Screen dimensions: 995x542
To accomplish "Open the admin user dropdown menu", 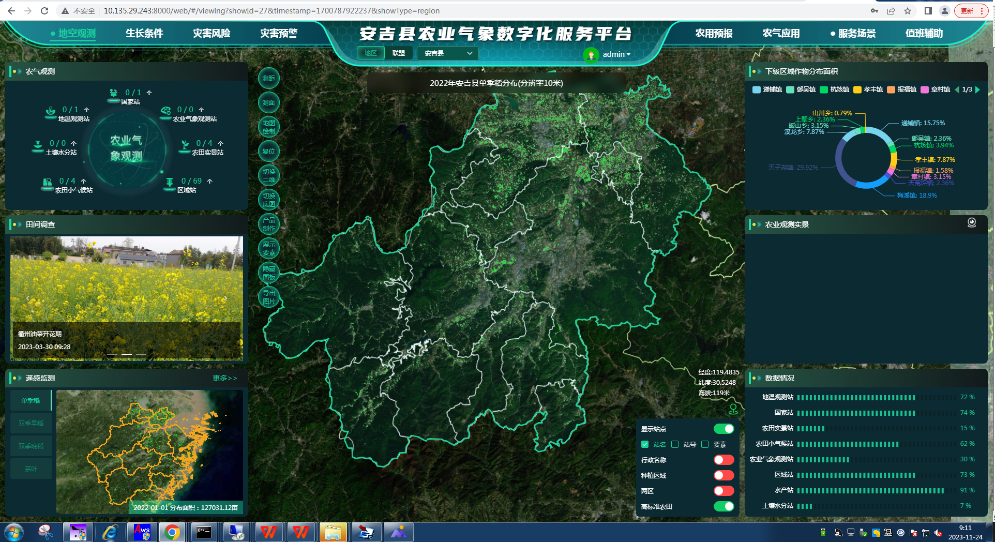I will click(x=616, y=54).
